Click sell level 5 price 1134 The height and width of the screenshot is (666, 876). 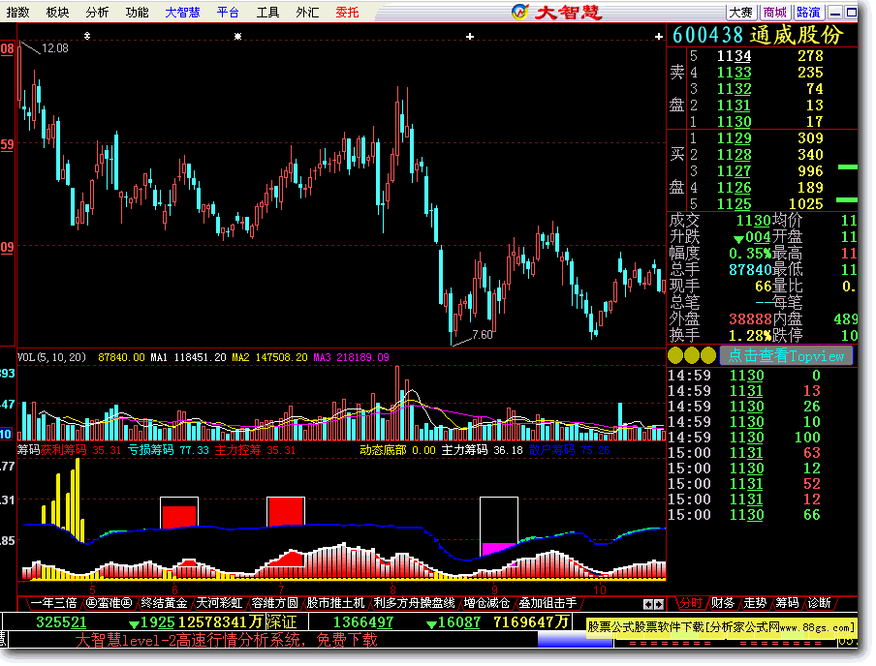tap(735, 56)
